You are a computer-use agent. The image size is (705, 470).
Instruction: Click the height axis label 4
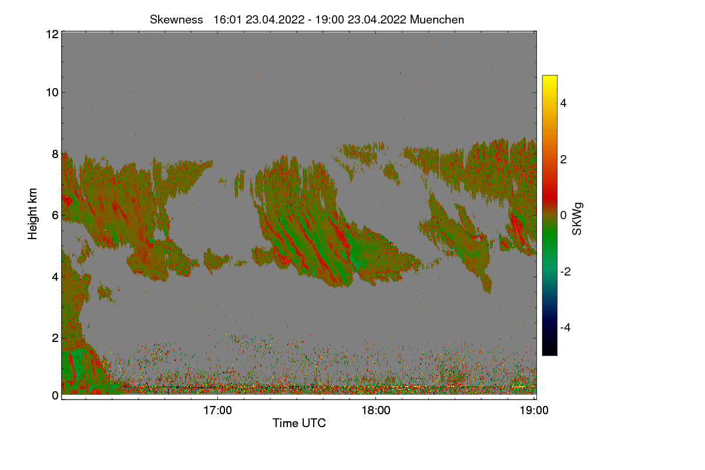tap(55, 276)
